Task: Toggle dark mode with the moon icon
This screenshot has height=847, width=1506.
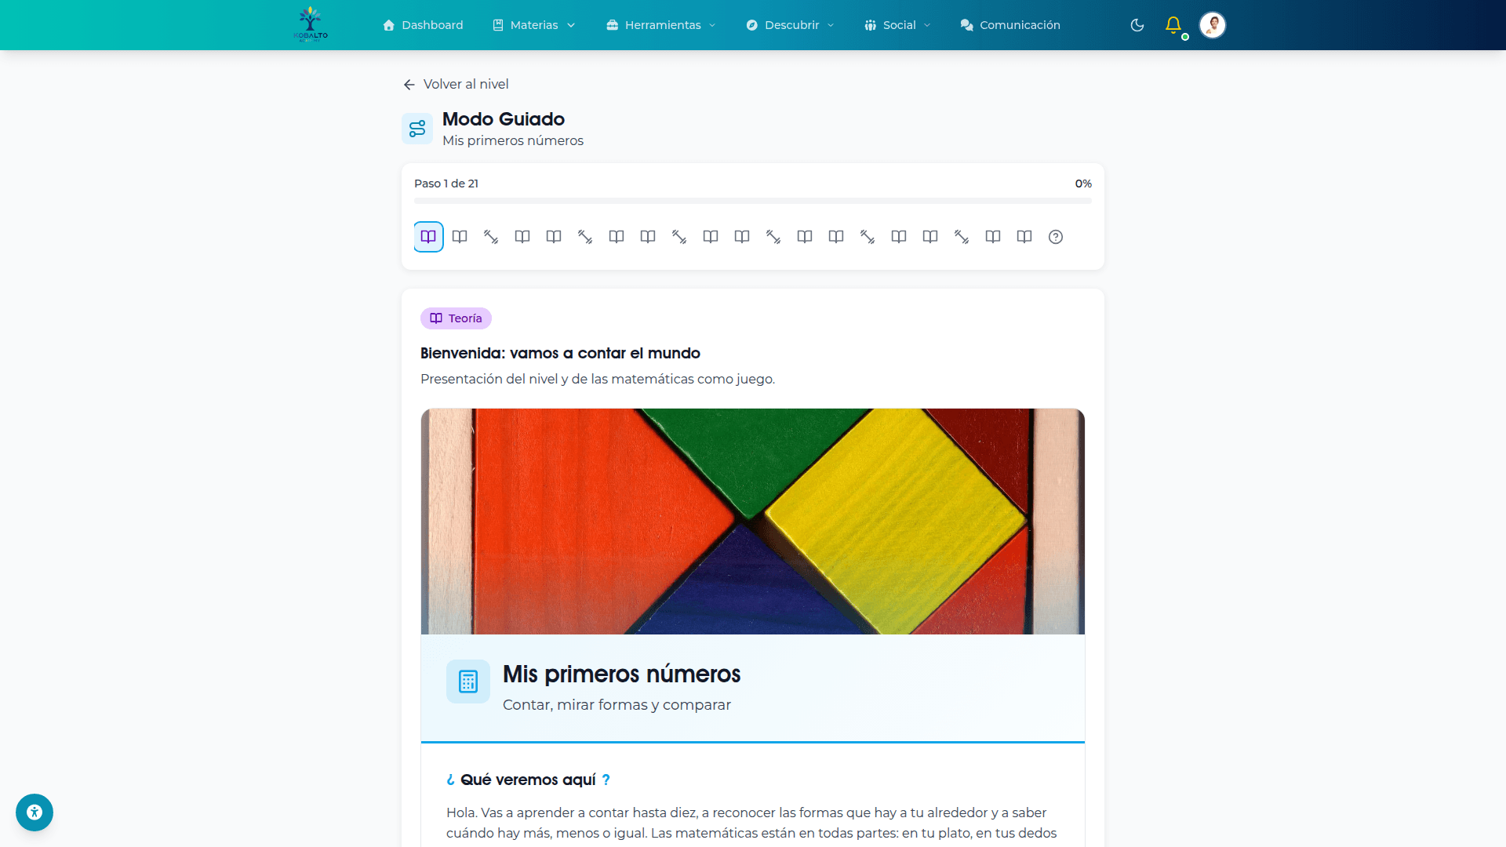Action: click(1137, 25)
